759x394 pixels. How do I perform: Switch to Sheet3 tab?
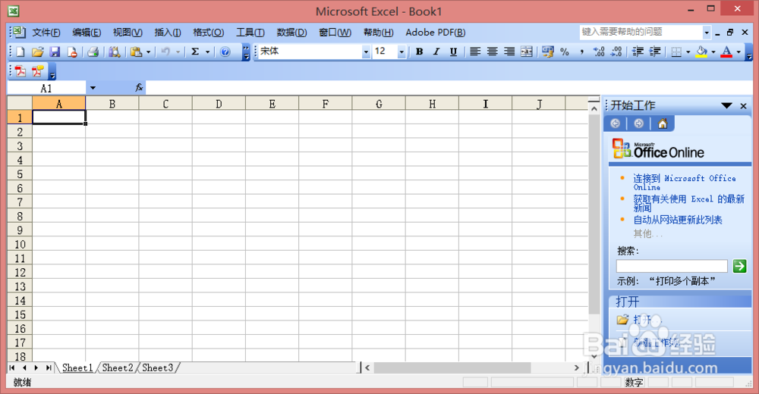(158, 368)
